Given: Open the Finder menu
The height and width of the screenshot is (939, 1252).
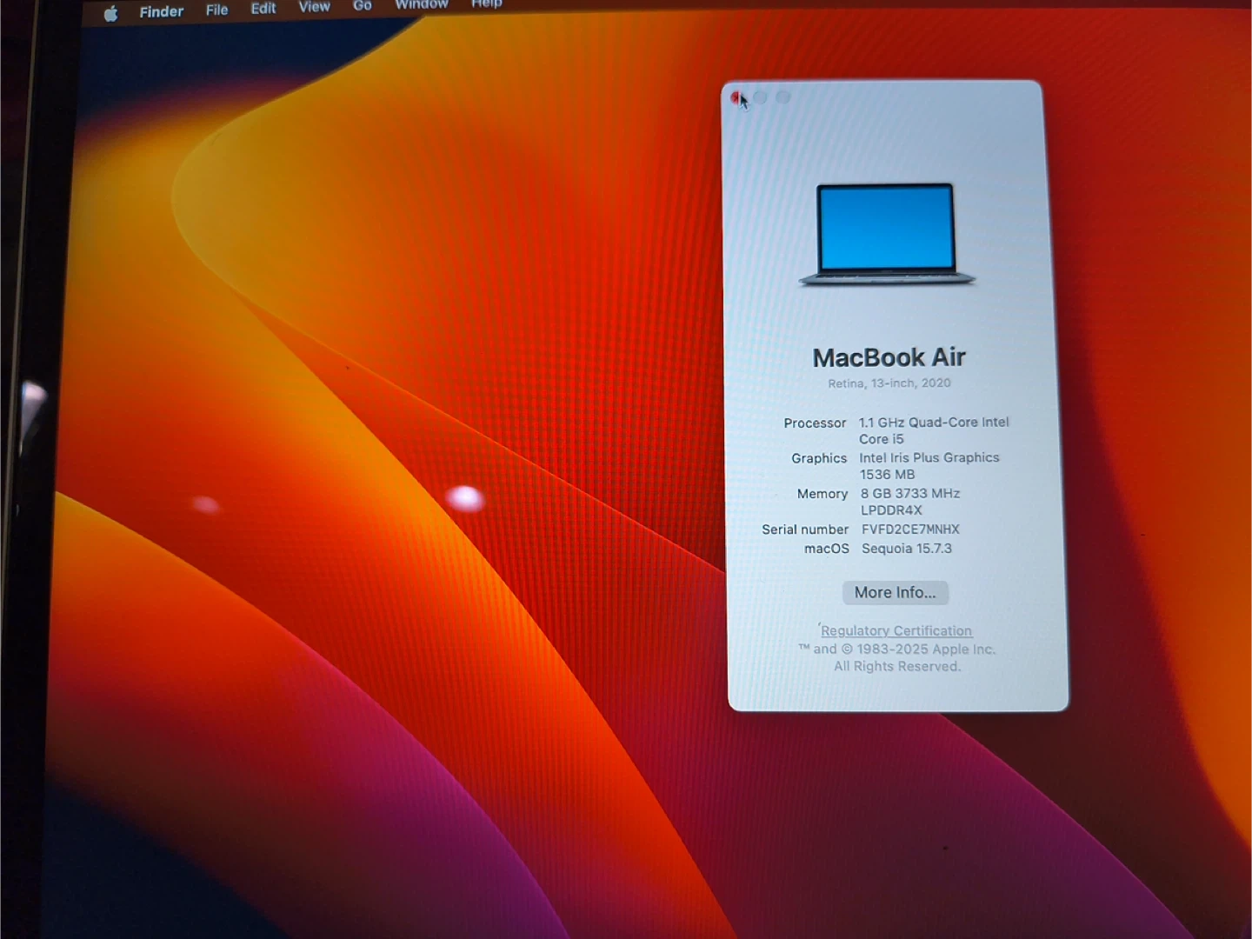Looking at the screenshot, I should click(162, 11).
